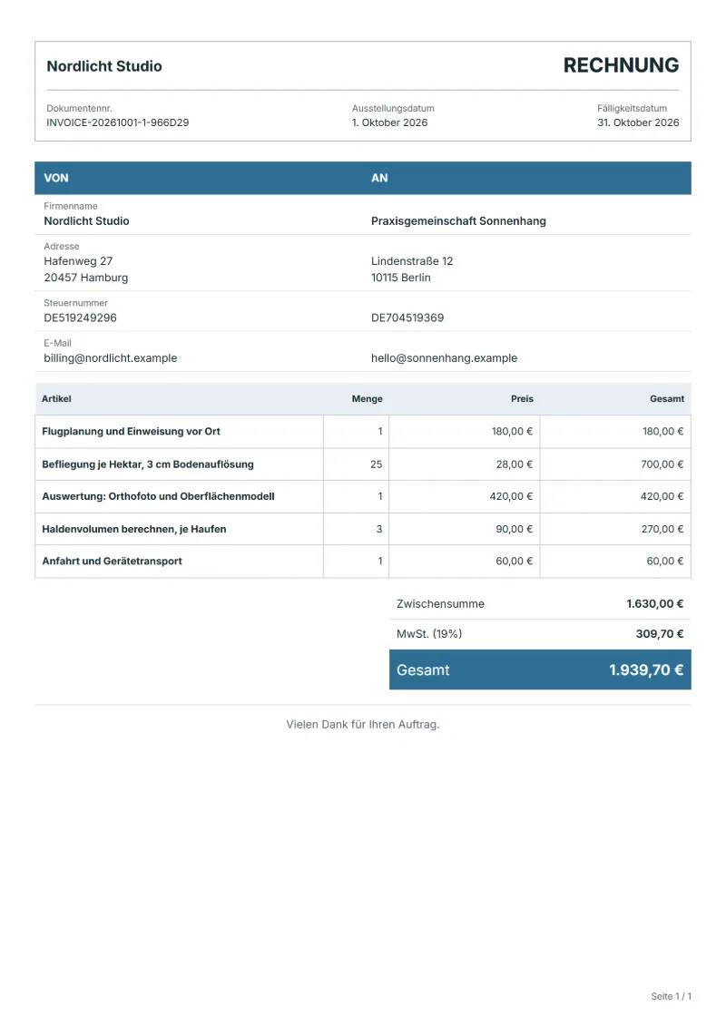Select document number "INVOICE-20261001-1-966D29"
Screen dimensions: 726x1026
tap(118, 122)
